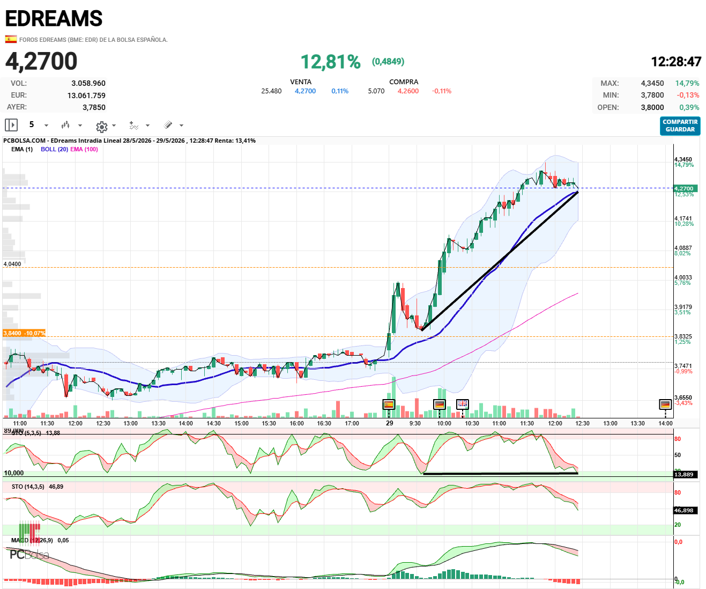Click the 13,889 stochastic value tag
This screenshot has height=589, width=706.
[x=686, y=474]
